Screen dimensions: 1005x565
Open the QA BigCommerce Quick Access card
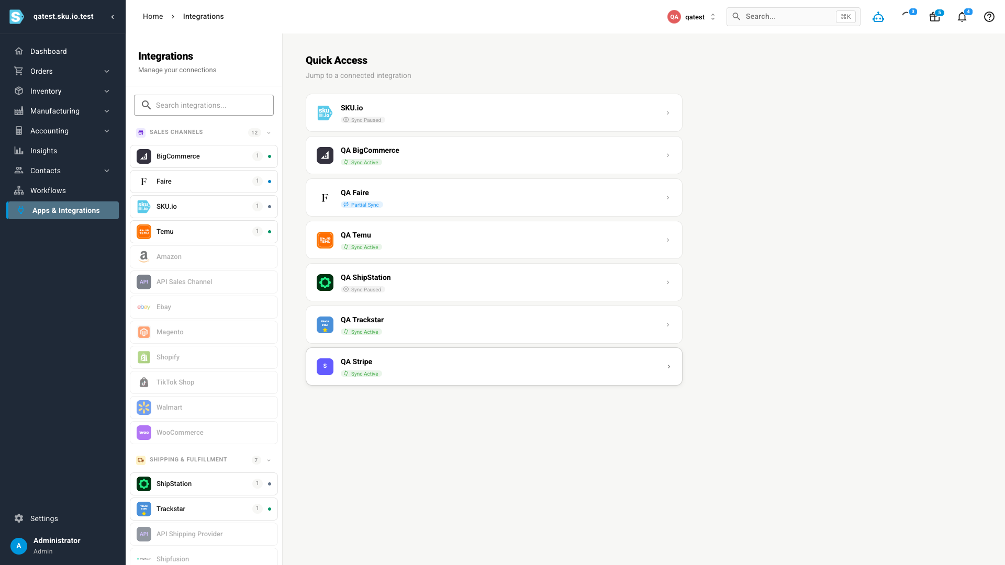[x=494, y=155]
